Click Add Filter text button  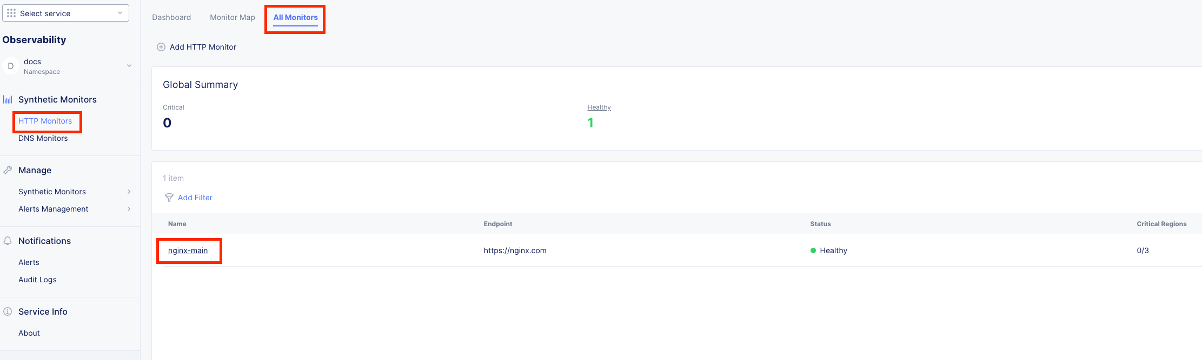pos(195,198)
